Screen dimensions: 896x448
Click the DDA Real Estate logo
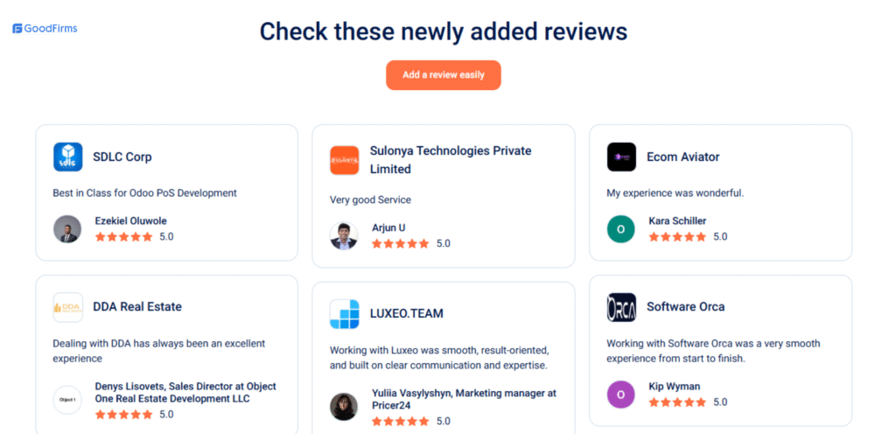(x=67, y=307)
